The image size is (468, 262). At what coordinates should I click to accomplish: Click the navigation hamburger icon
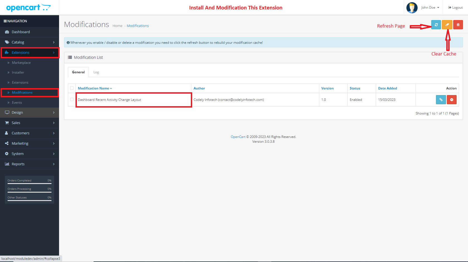pos(5,21)
